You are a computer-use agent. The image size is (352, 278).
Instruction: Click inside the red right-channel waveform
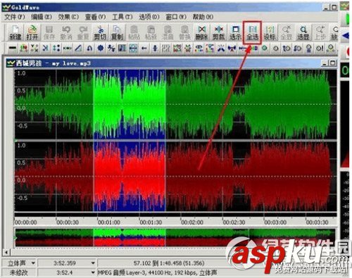(175, 177)
